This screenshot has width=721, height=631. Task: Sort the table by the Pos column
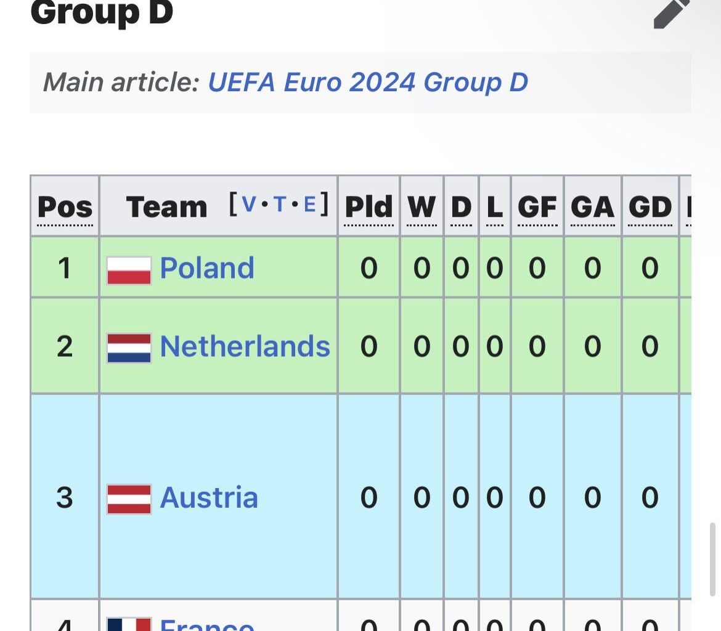click(x=64, y=206)
